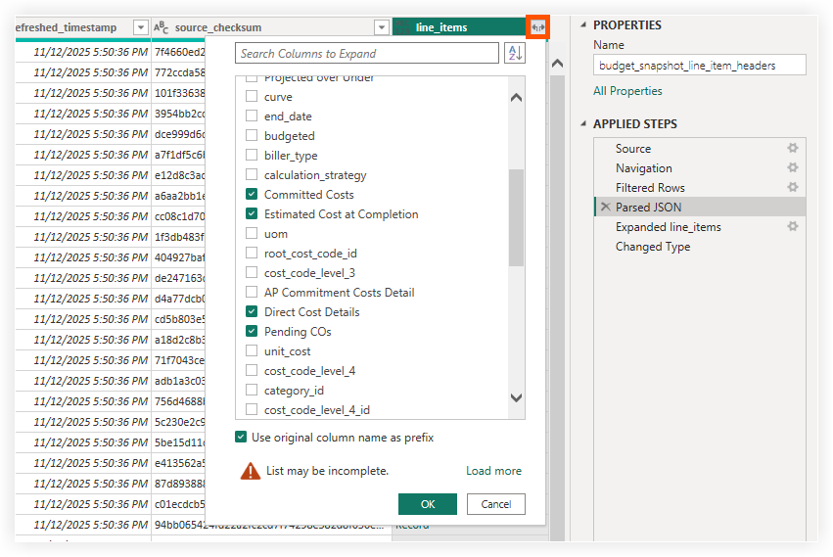Click the Cancel button
Viewport: 833px width, 557px height.
(495, 504)
